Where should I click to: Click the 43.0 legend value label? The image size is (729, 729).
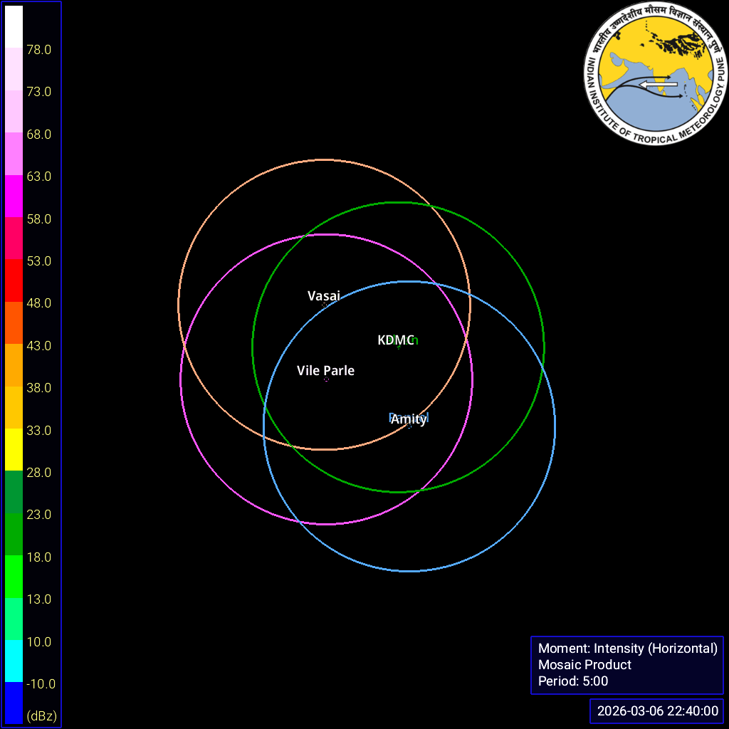point(39,346)
